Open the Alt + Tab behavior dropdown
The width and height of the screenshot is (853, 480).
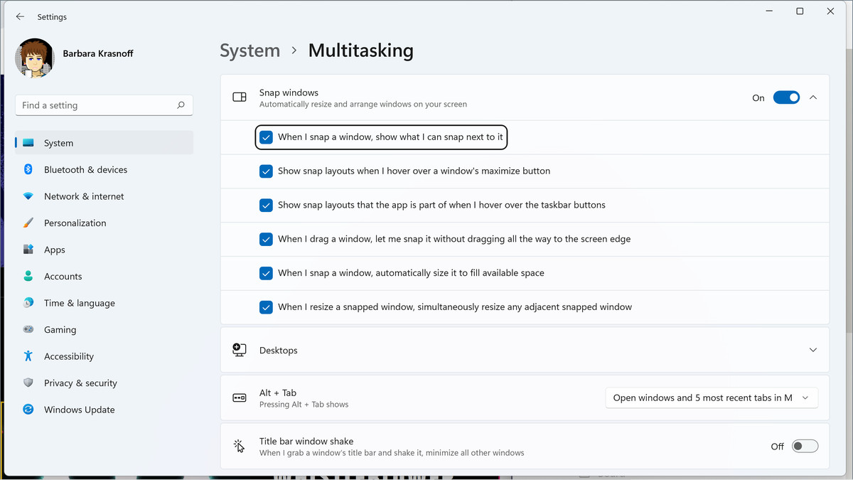711,398
